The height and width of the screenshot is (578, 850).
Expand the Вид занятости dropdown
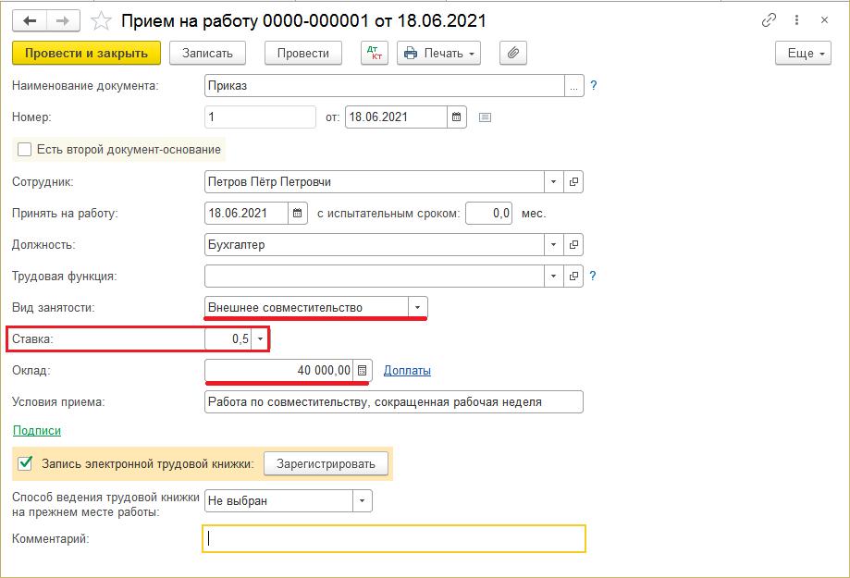click(417, 308)
